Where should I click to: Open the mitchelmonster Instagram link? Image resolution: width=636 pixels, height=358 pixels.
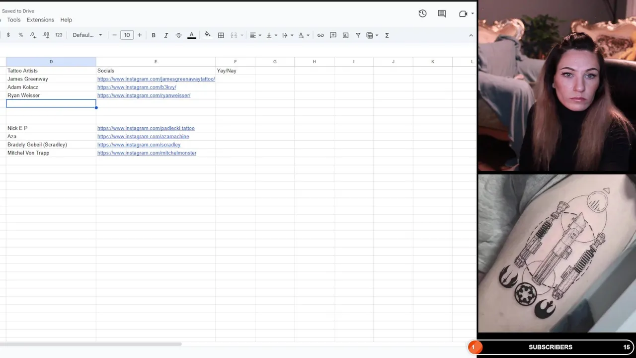coord(147,153)
